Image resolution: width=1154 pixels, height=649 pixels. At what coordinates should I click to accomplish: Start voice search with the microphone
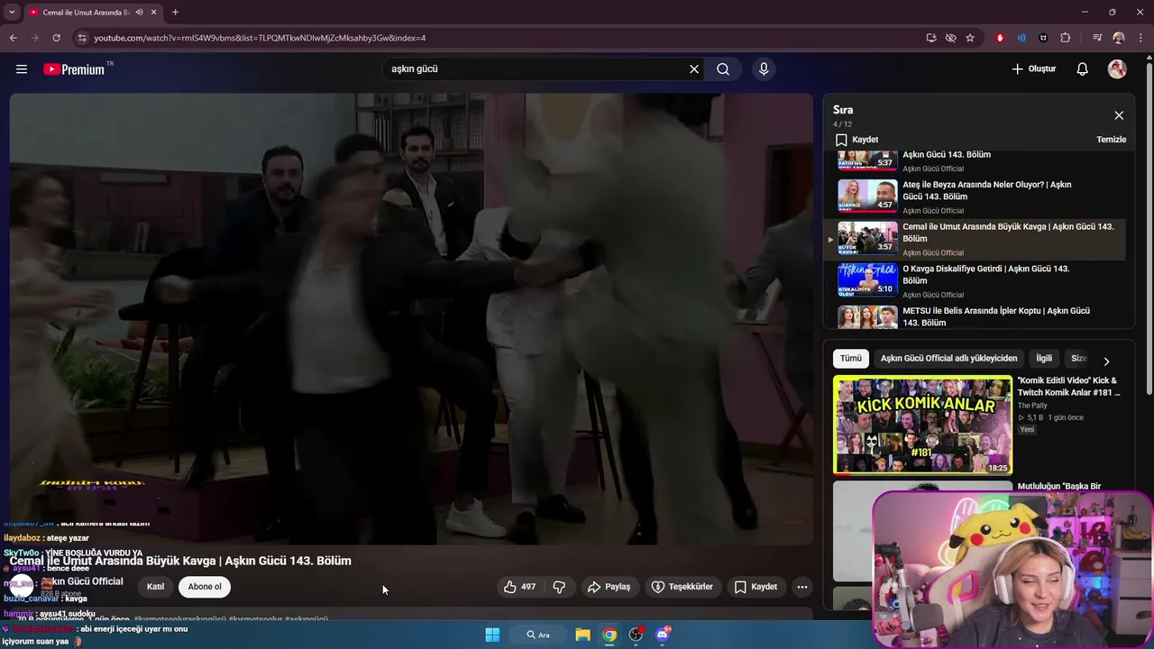point(764,69)
